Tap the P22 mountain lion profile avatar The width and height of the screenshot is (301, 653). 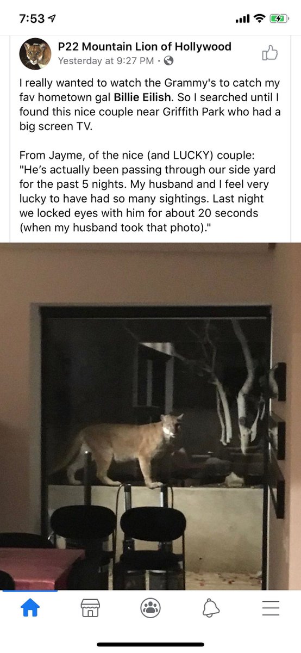(35, 54)
